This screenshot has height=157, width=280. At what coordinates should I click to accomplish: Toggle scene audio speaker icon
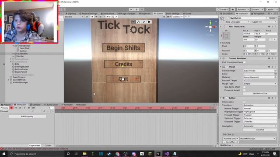96,17
